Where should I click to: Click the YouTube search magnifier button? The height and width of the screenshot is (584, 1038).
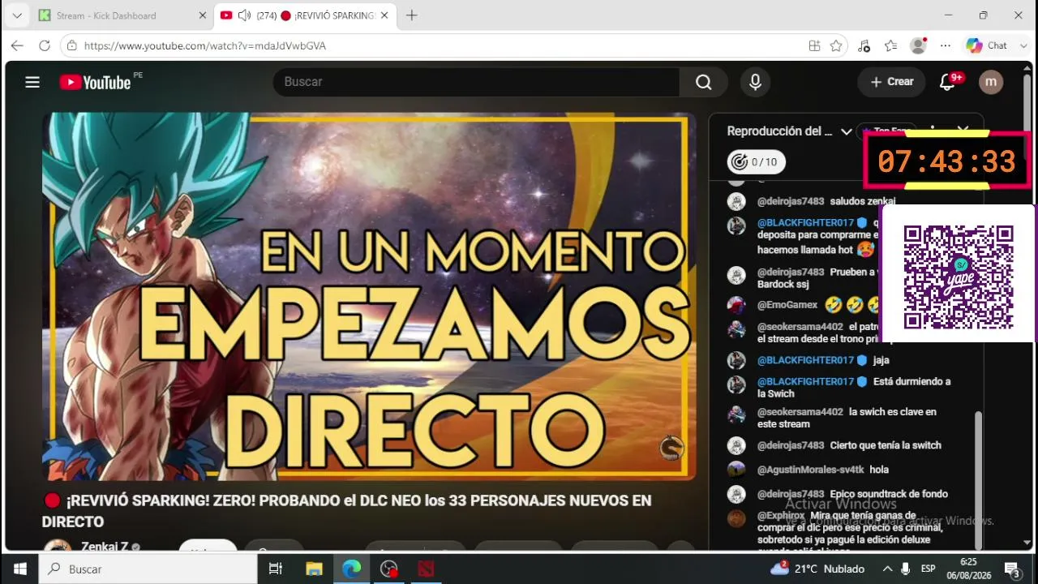(x=703, y=82)
